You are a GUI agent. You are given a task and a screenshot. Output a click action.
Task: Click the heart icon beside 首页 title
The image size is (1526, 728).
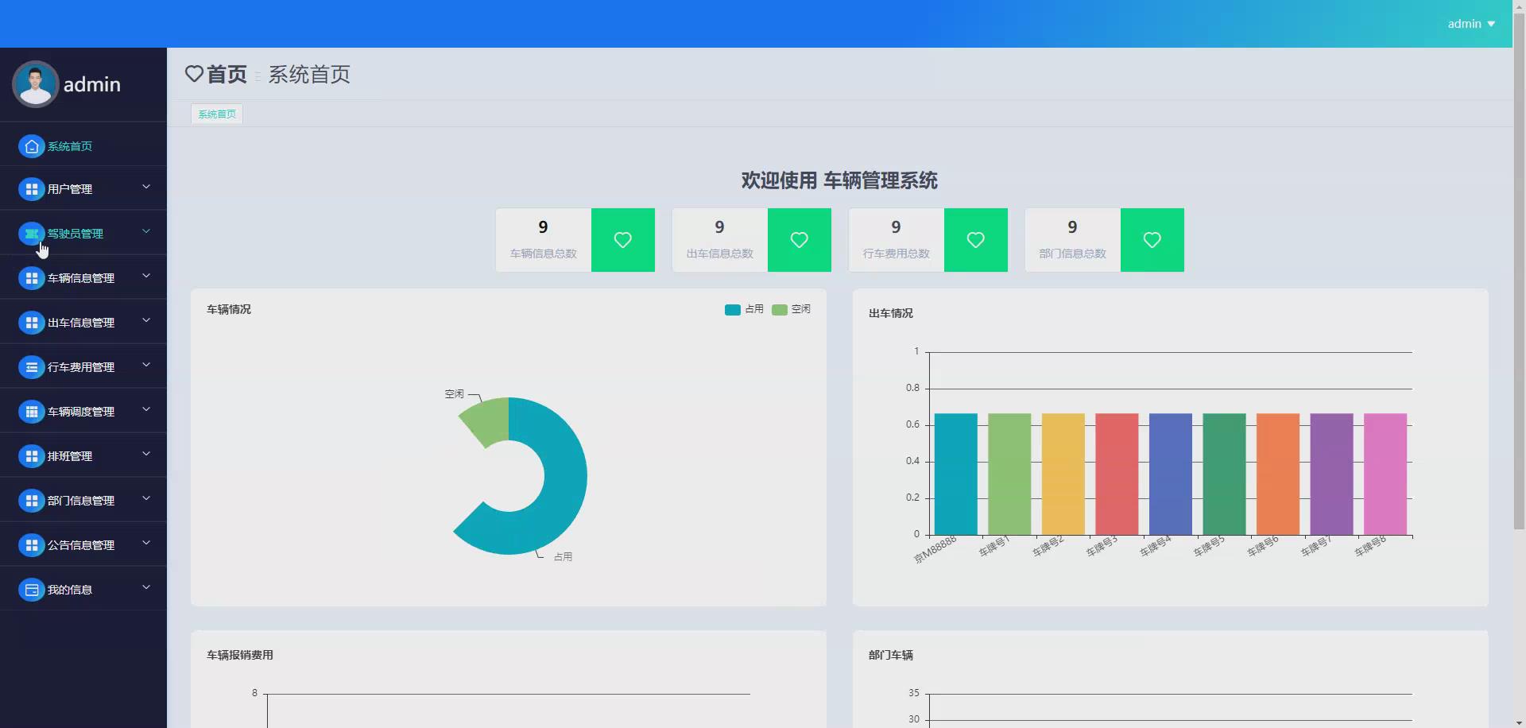195,74
